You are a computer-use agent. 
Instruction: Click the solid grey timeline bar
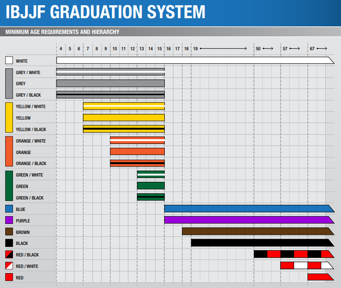(111, 83)
